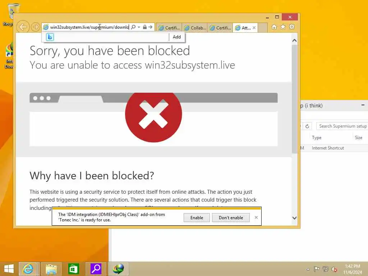Dismiss the add-on notification bar

(256, 217)
